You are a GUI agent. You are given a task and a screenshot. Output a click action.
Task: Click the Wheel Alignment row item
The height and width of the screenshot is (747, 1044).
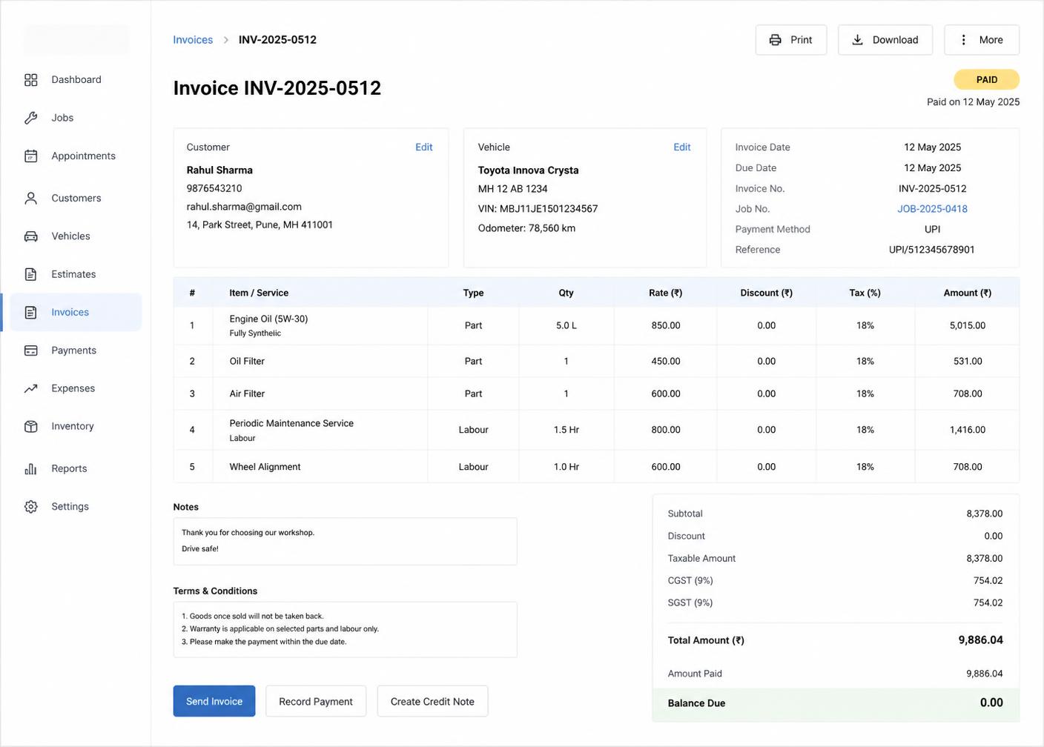pos(265,467)
